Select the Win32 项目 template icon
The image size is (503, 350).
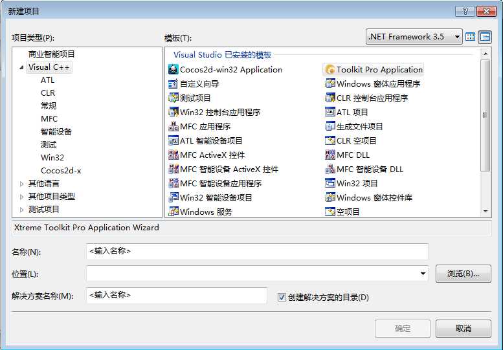(x=330, y=183)
